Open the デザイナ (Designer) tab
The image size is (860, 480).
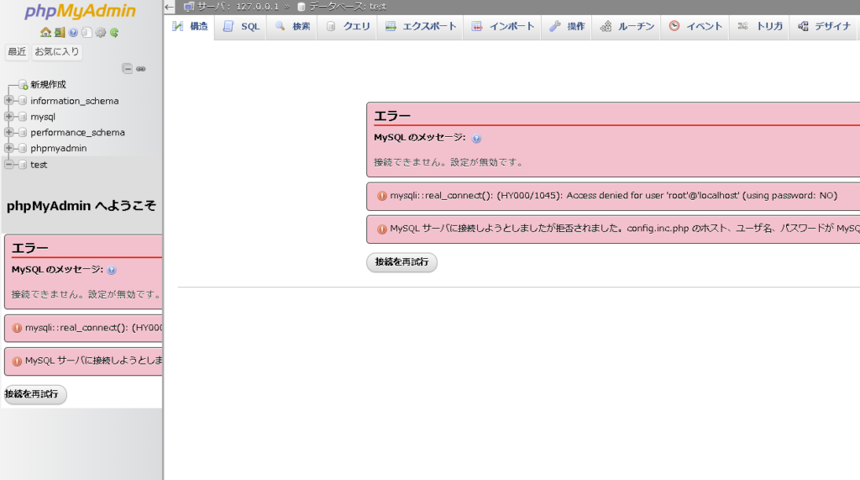click(x=824, y=26)
